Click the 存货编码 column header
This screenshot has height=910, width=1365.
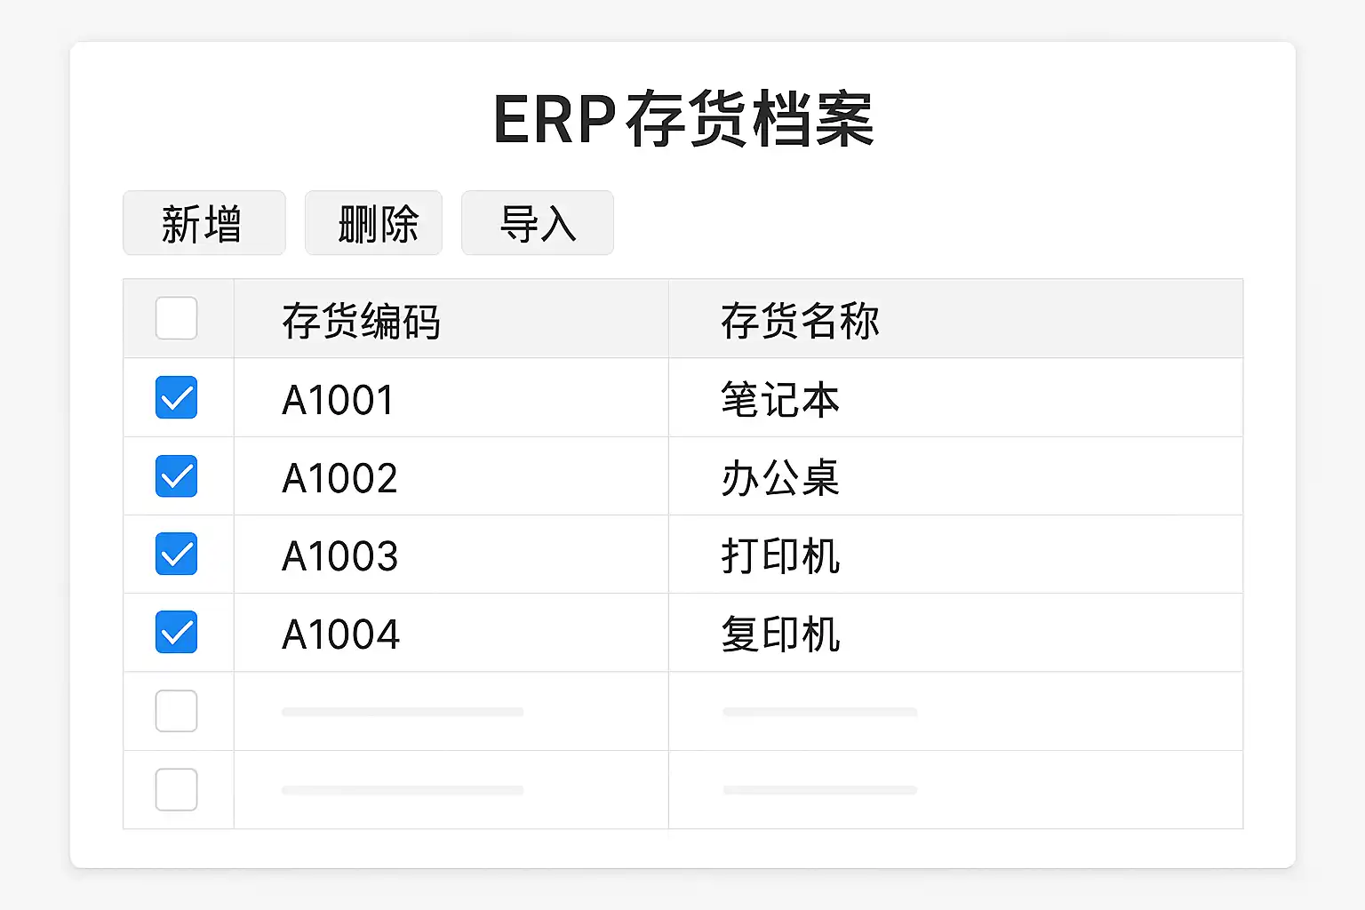tap(361, 321)
